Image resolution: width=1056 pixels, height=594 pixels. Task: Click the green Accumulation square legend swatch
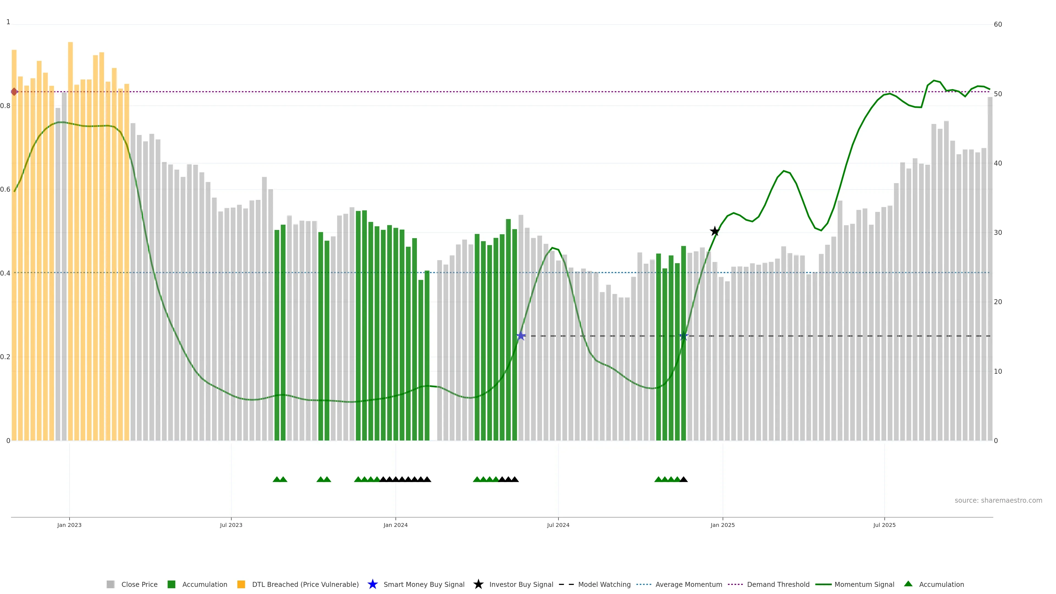click(171, 585)
